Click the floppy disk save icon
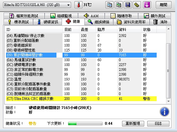The height and width of the screenshot is (132, 177). click(x=128, y=5)
